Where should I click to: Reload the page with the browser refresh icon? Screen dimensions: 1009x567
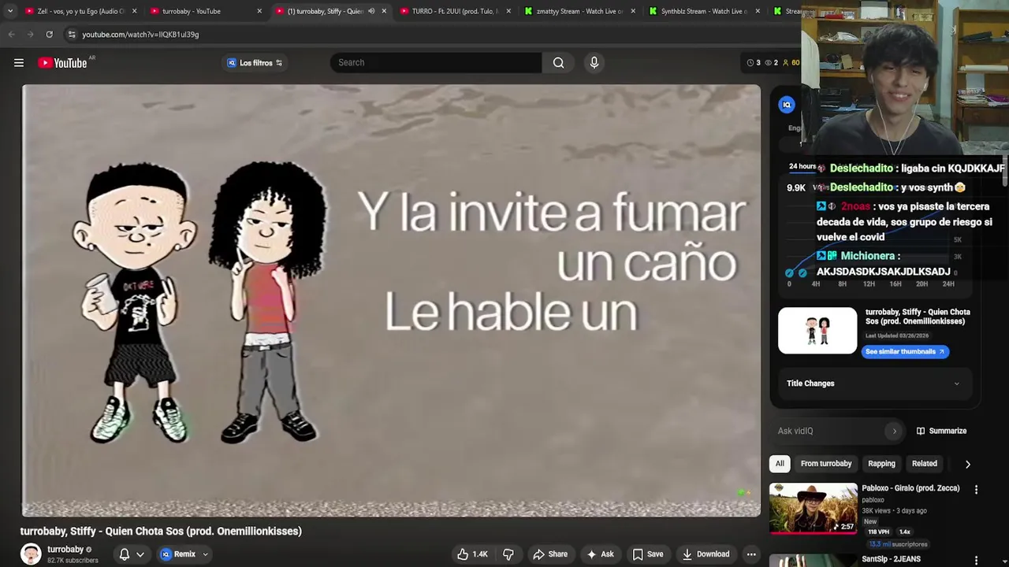pos(49,35)
